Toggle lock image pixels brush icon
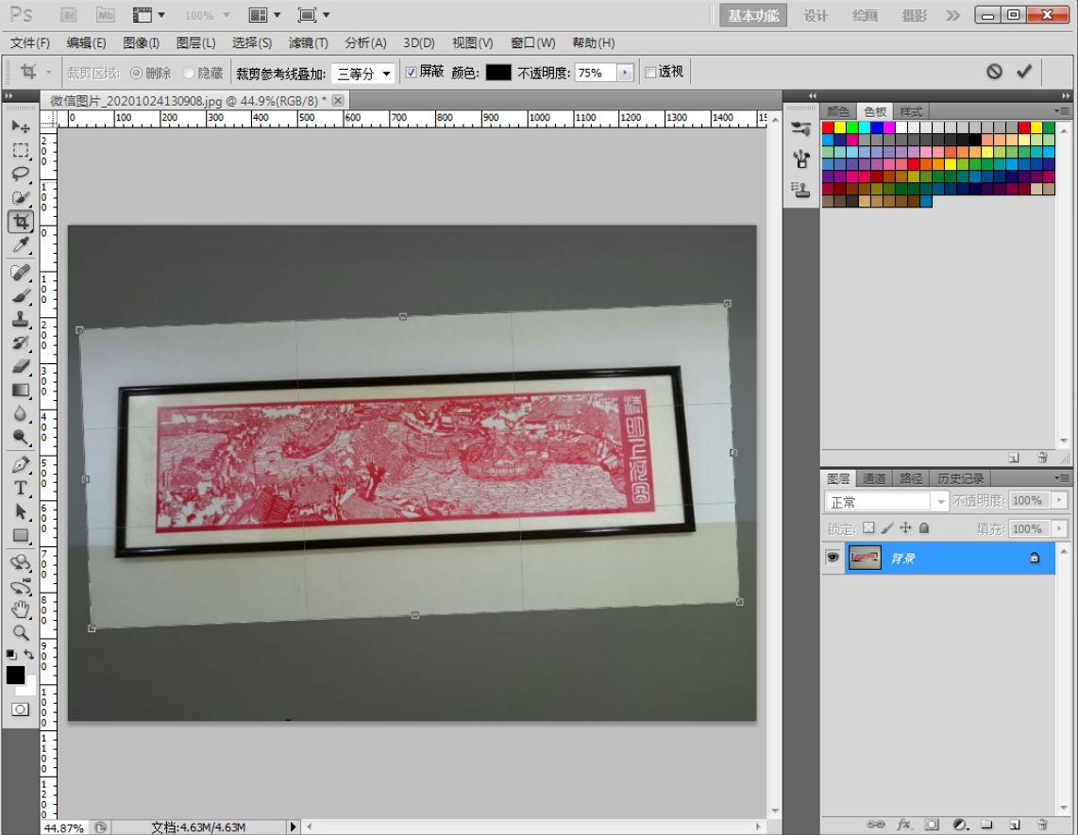The image size is (1078, 835). point(887,527)
